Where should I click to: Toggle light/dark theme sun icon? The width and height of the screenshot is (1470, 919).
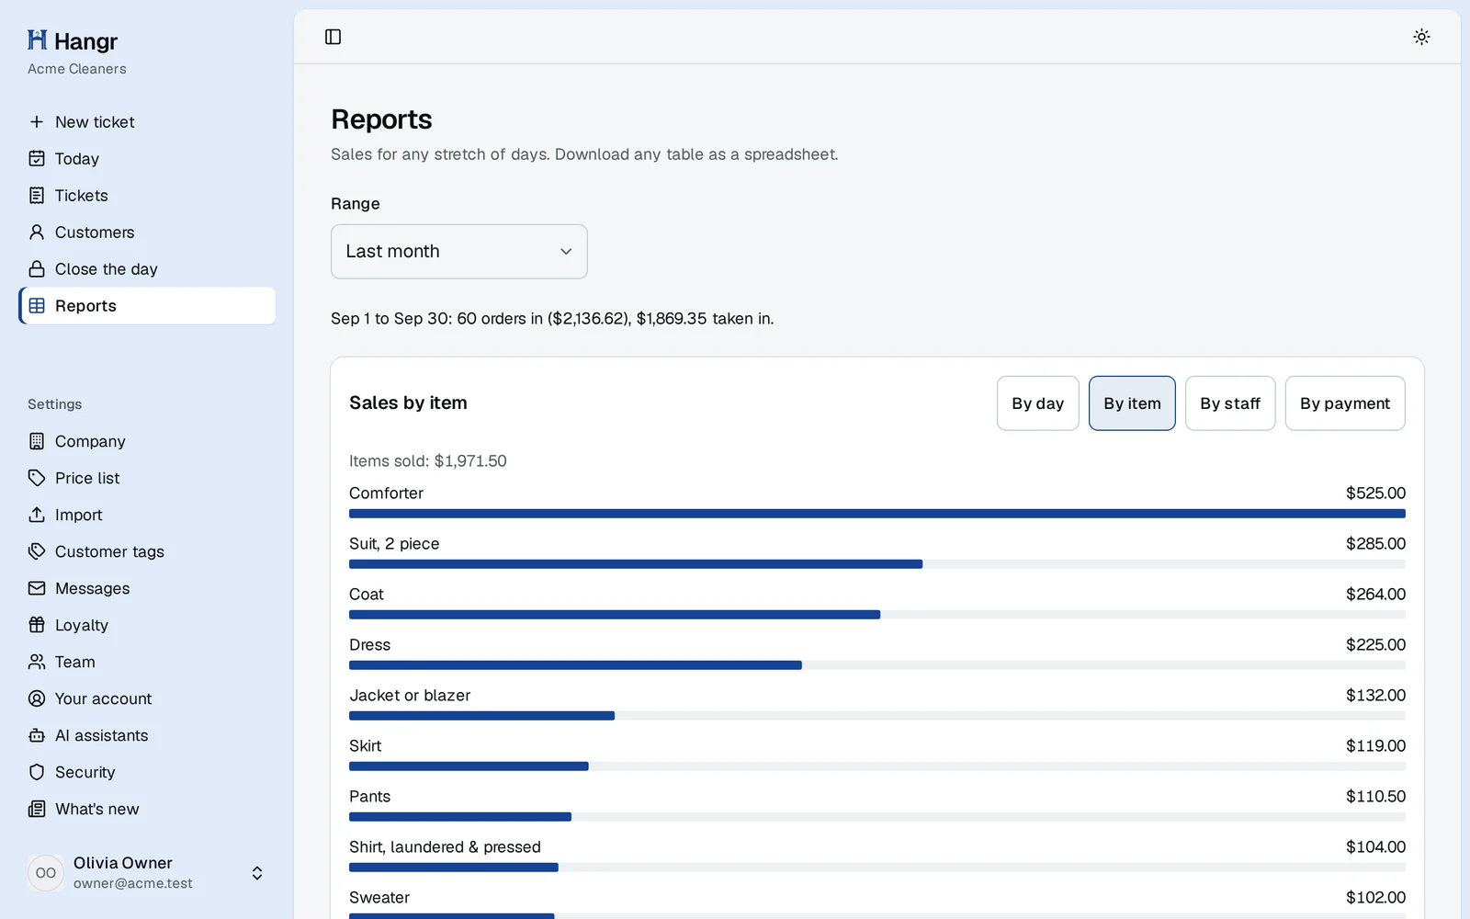tap(1421, 37)
